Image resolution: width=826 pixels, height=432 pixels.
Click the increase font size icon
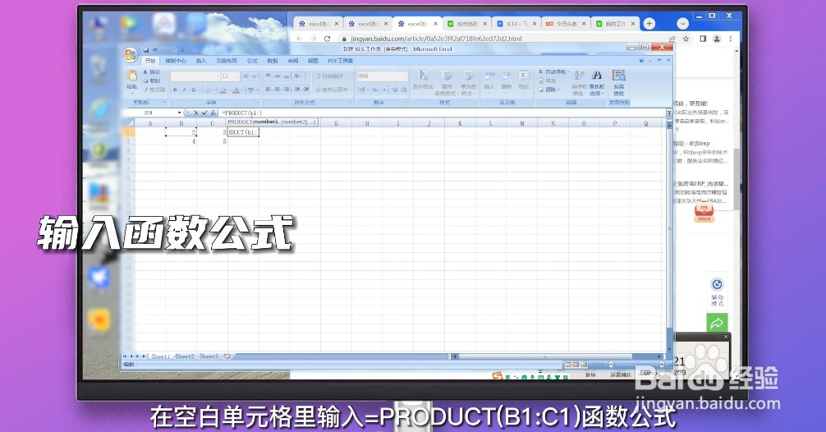(x=246, y=76)
